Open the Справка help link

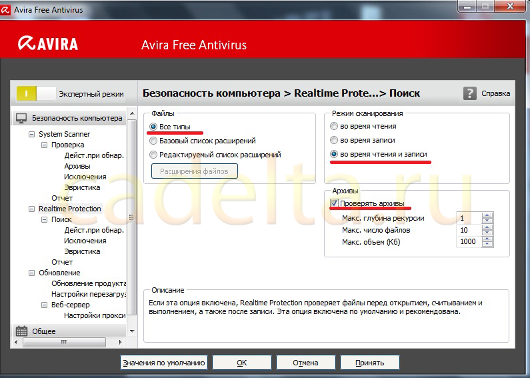coord(495,93)
